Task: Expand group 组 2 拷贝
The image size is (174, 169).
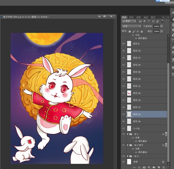Action: (128, 145)
